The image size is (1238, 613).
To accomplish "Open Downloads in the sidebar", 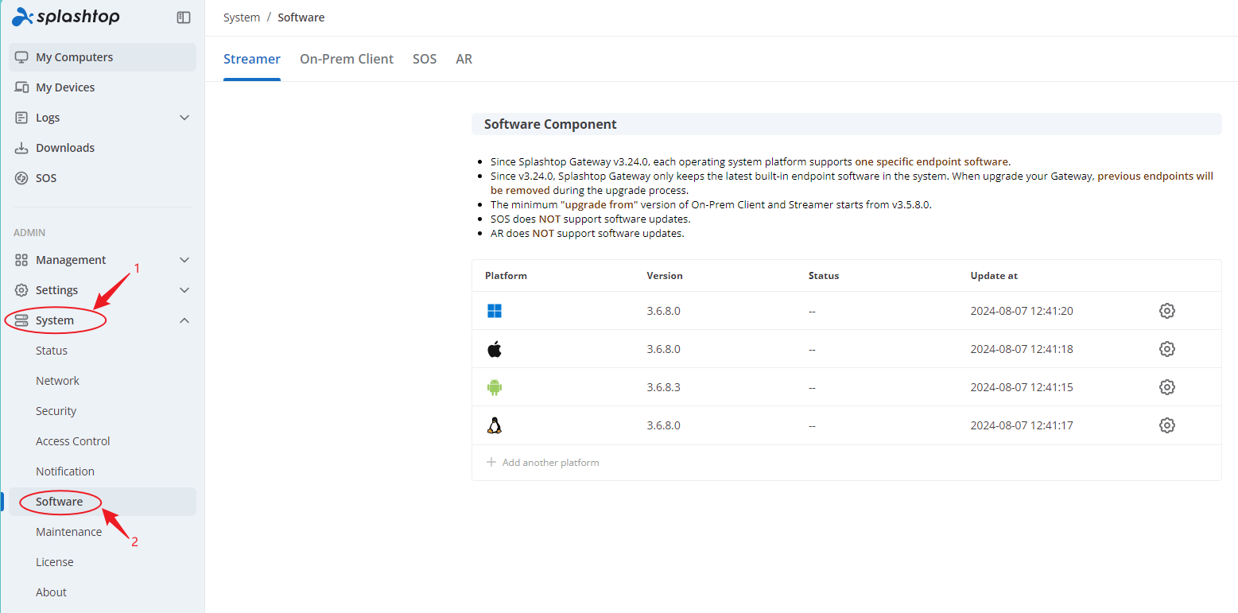I will click(x=103, y=148).
